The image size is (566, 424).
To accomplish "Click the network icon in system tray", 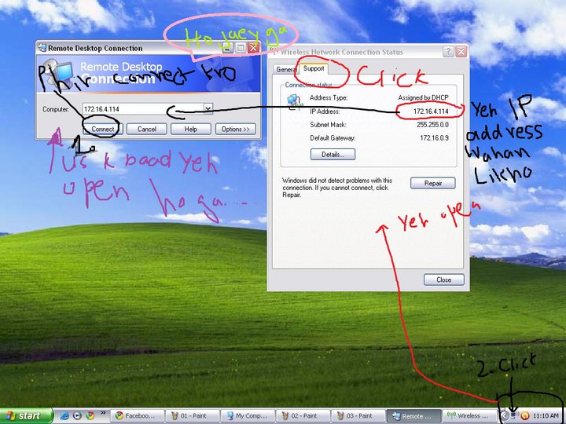I will (x=513, y=415).
